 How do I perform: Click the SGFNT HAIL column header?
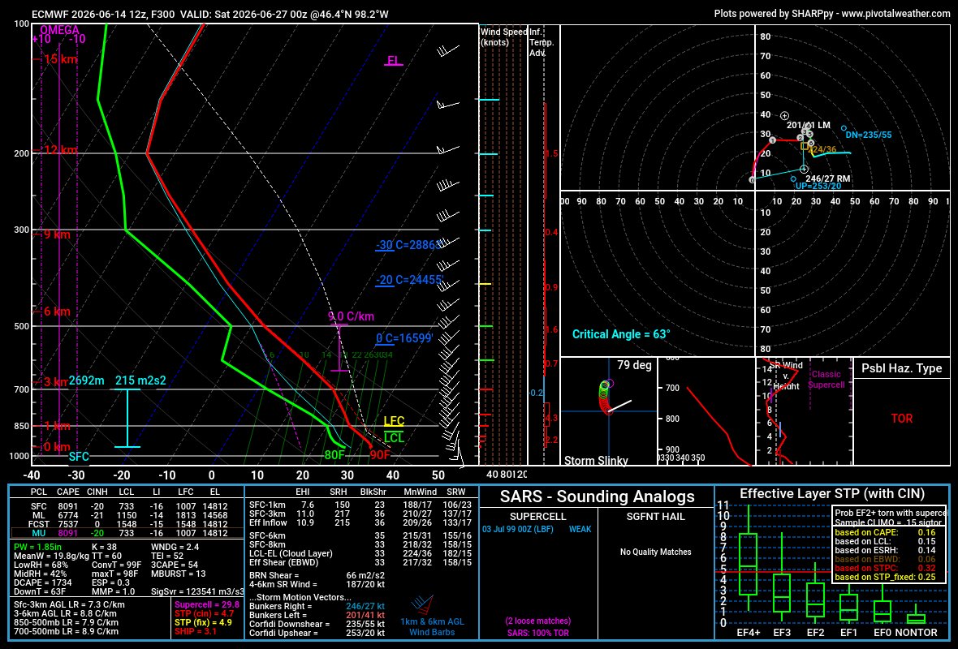[x=655, y=517]
